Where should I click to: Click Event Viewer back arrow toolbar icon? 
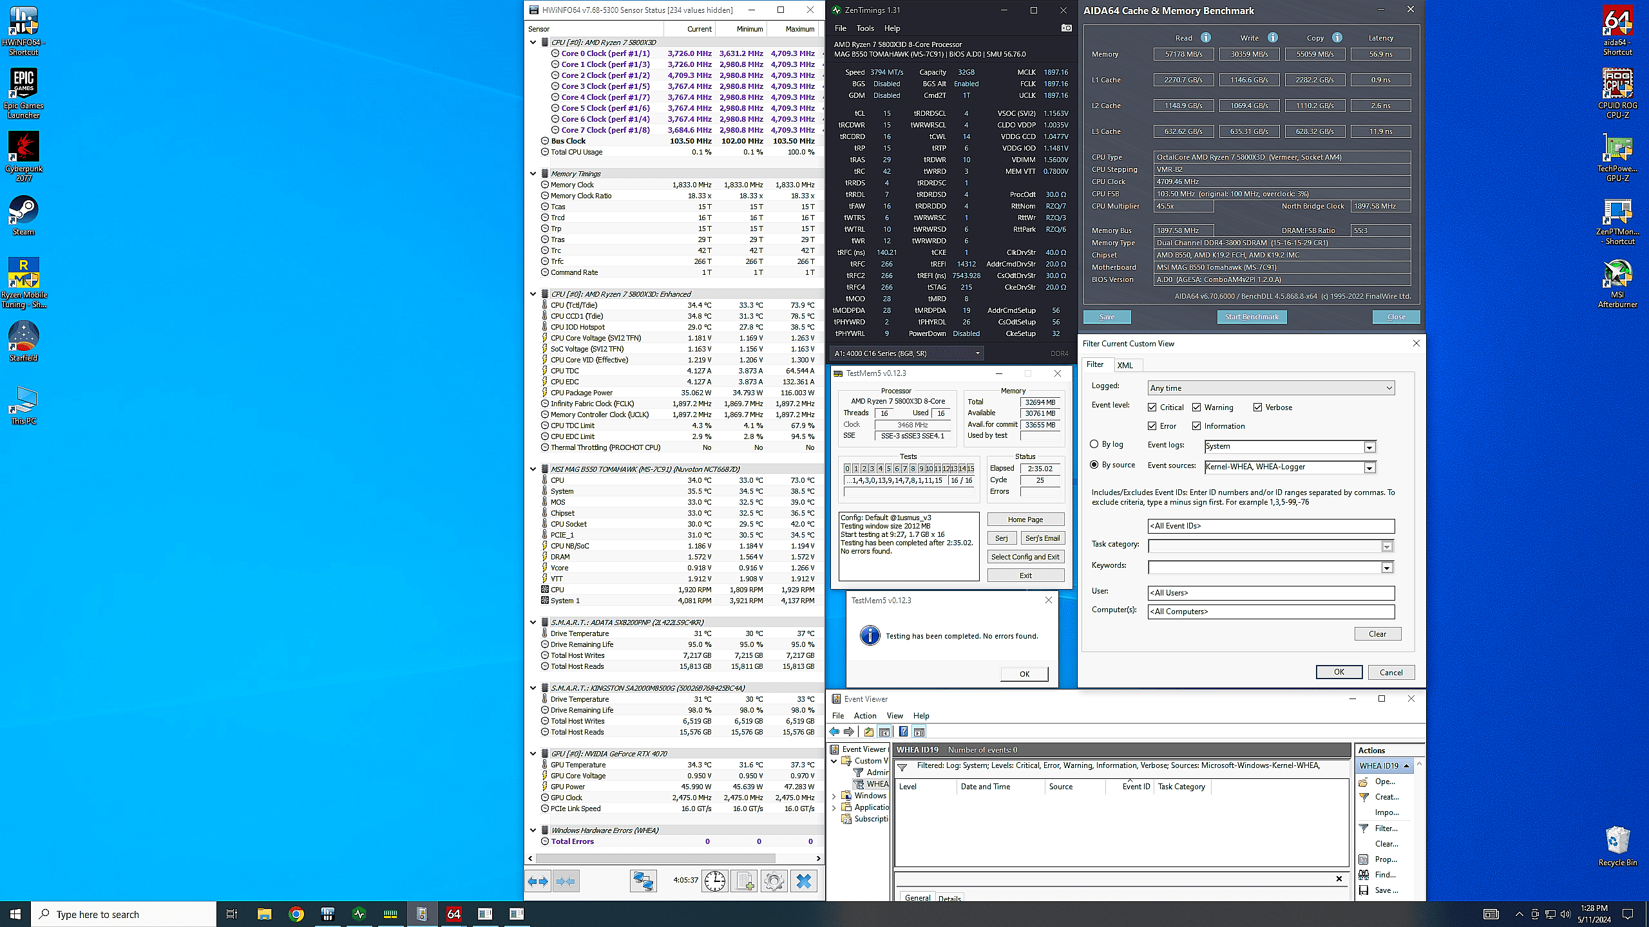835,732
